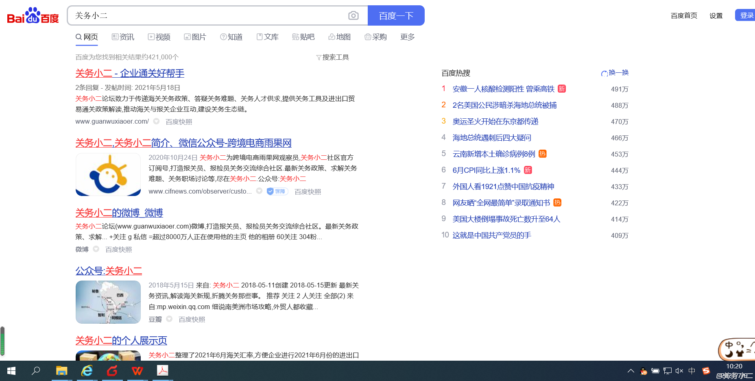Open the red G browser taskbar icon
Image resolution: width=755 pixels, height=381 pixels.
[x=112, y=371]
